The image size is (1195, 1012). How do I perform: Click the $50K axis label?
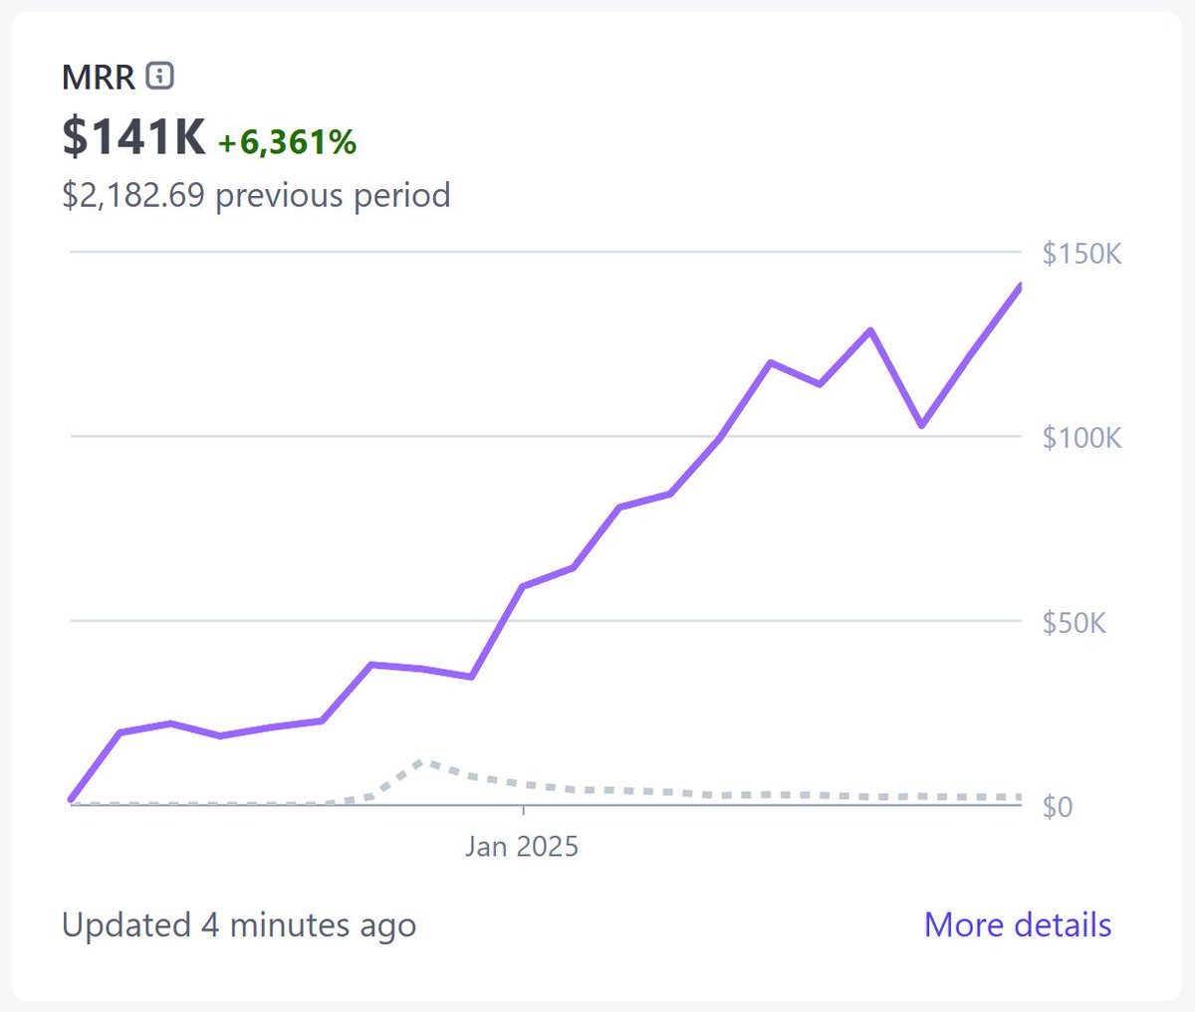tap(1074, 623)
